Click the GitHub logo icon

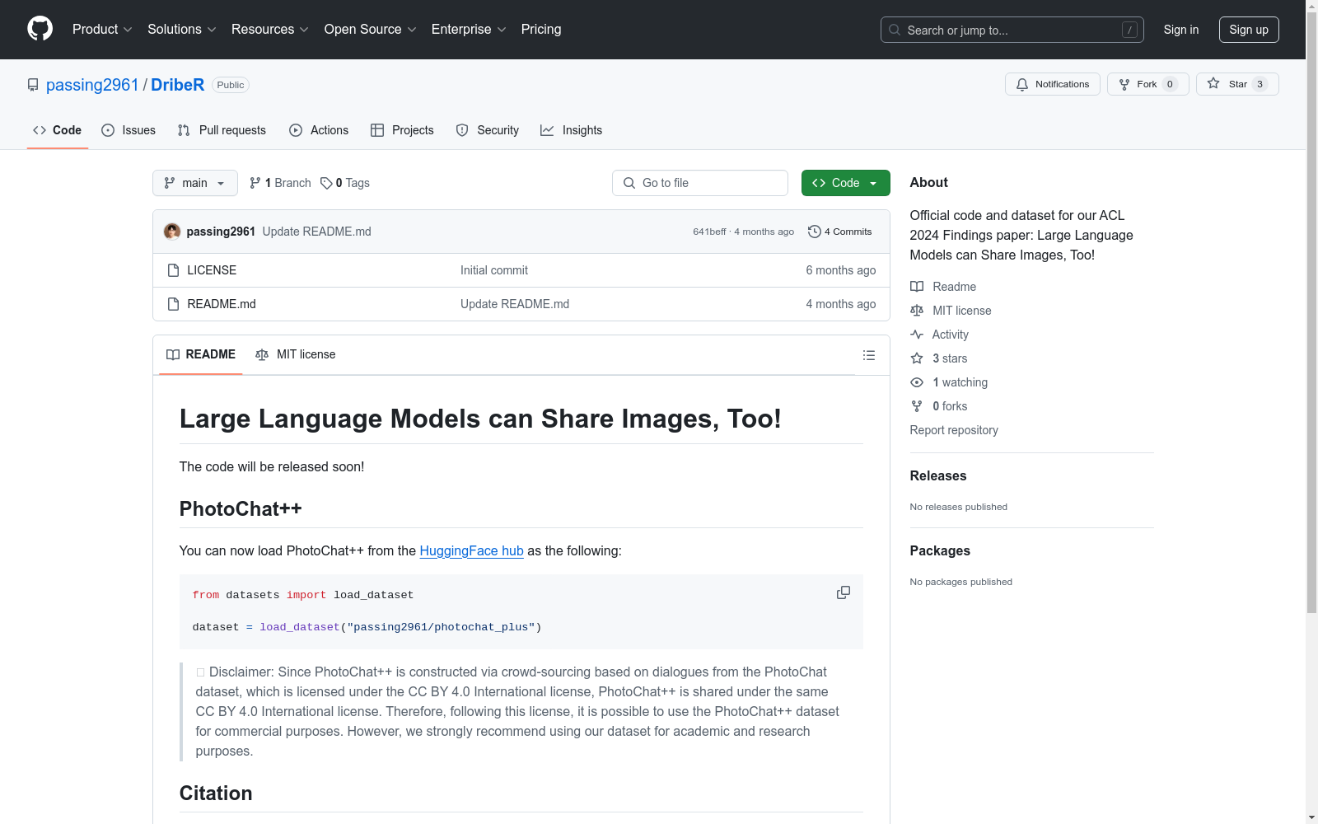[40, 29]
